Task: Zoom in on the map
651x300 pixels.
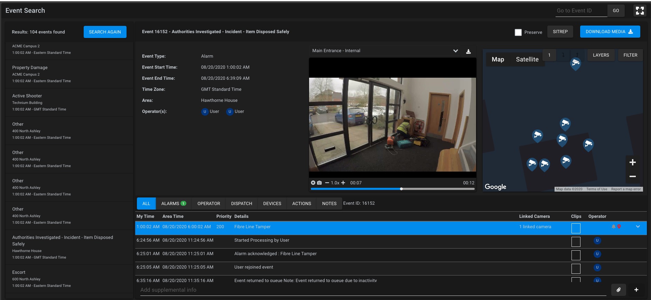Action: pos(633,162)
